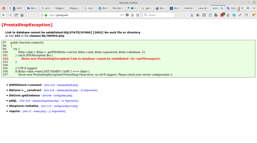Click the ShopCore::initialize text
Viewport: 257px width, 144px height.
(24, 106)
